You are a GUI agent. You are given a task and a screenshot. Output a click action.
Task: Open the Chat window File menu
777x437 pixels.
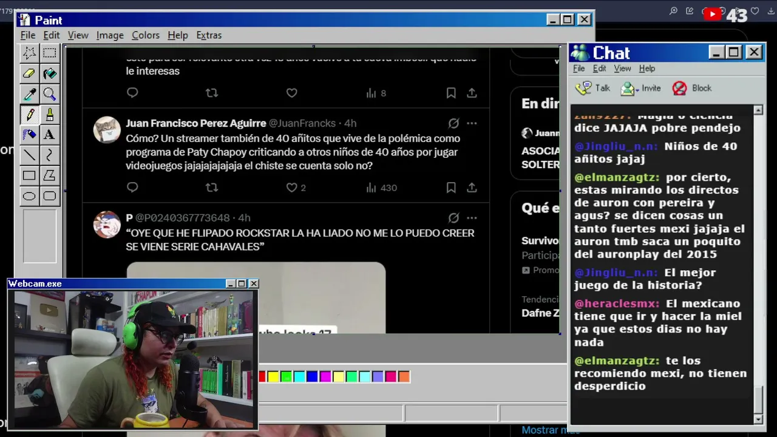(x=579, y=69)
